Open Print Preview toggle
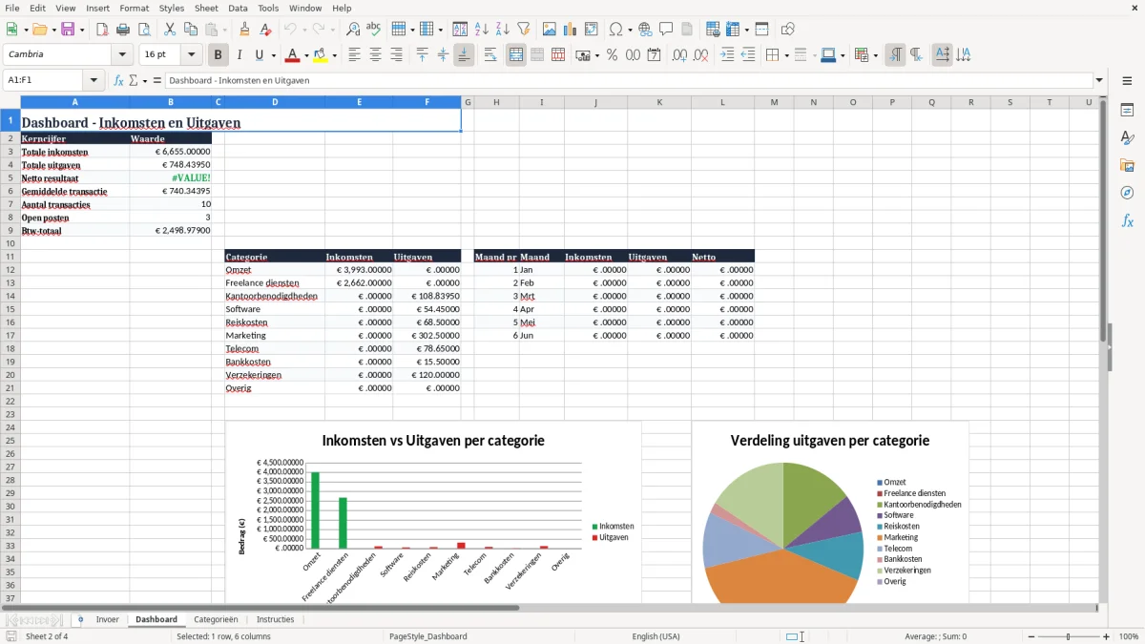 point(142,30)
